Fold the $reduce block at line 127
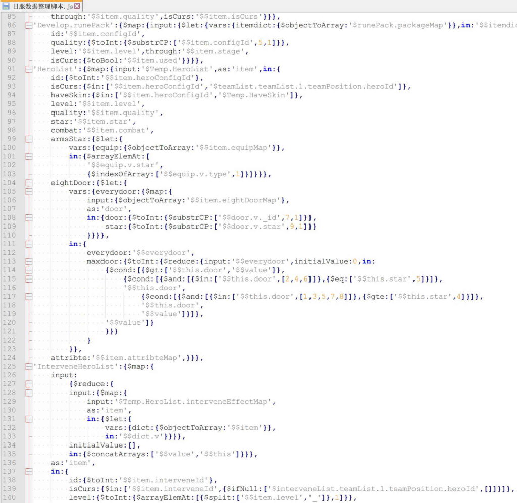Screen dimensions: 517x503 click(x=28, y=384)
